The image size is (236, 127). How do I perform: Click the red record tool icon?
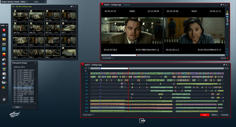coord(4,30)
